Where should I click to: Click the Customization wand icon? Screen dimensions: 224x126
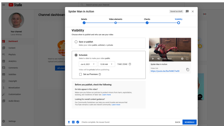pos(4,94)
